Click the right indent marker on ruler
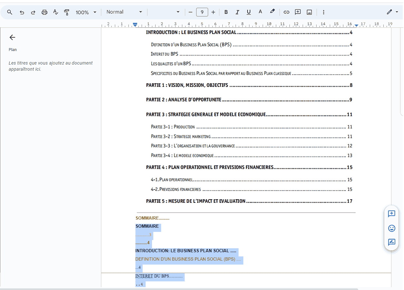Screen dimensions: 404x290 click(x=356, y=25)
